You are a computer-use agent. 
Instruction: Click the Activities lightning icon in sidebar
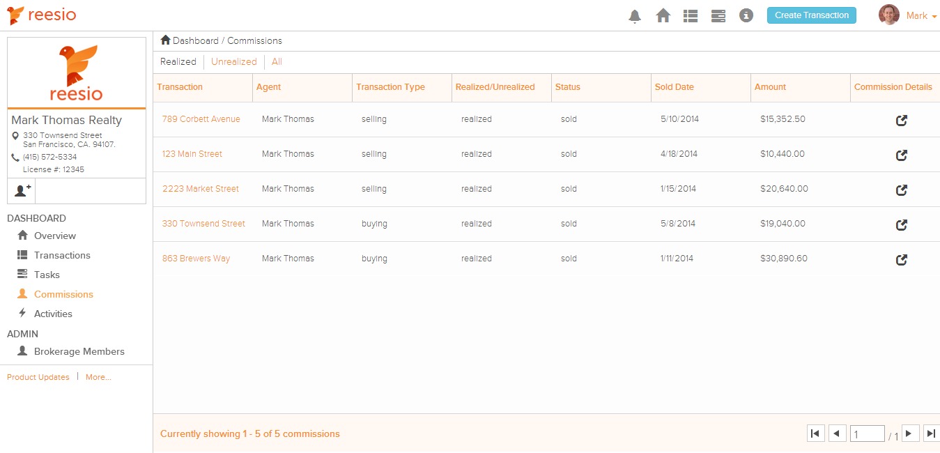(22, 313)
